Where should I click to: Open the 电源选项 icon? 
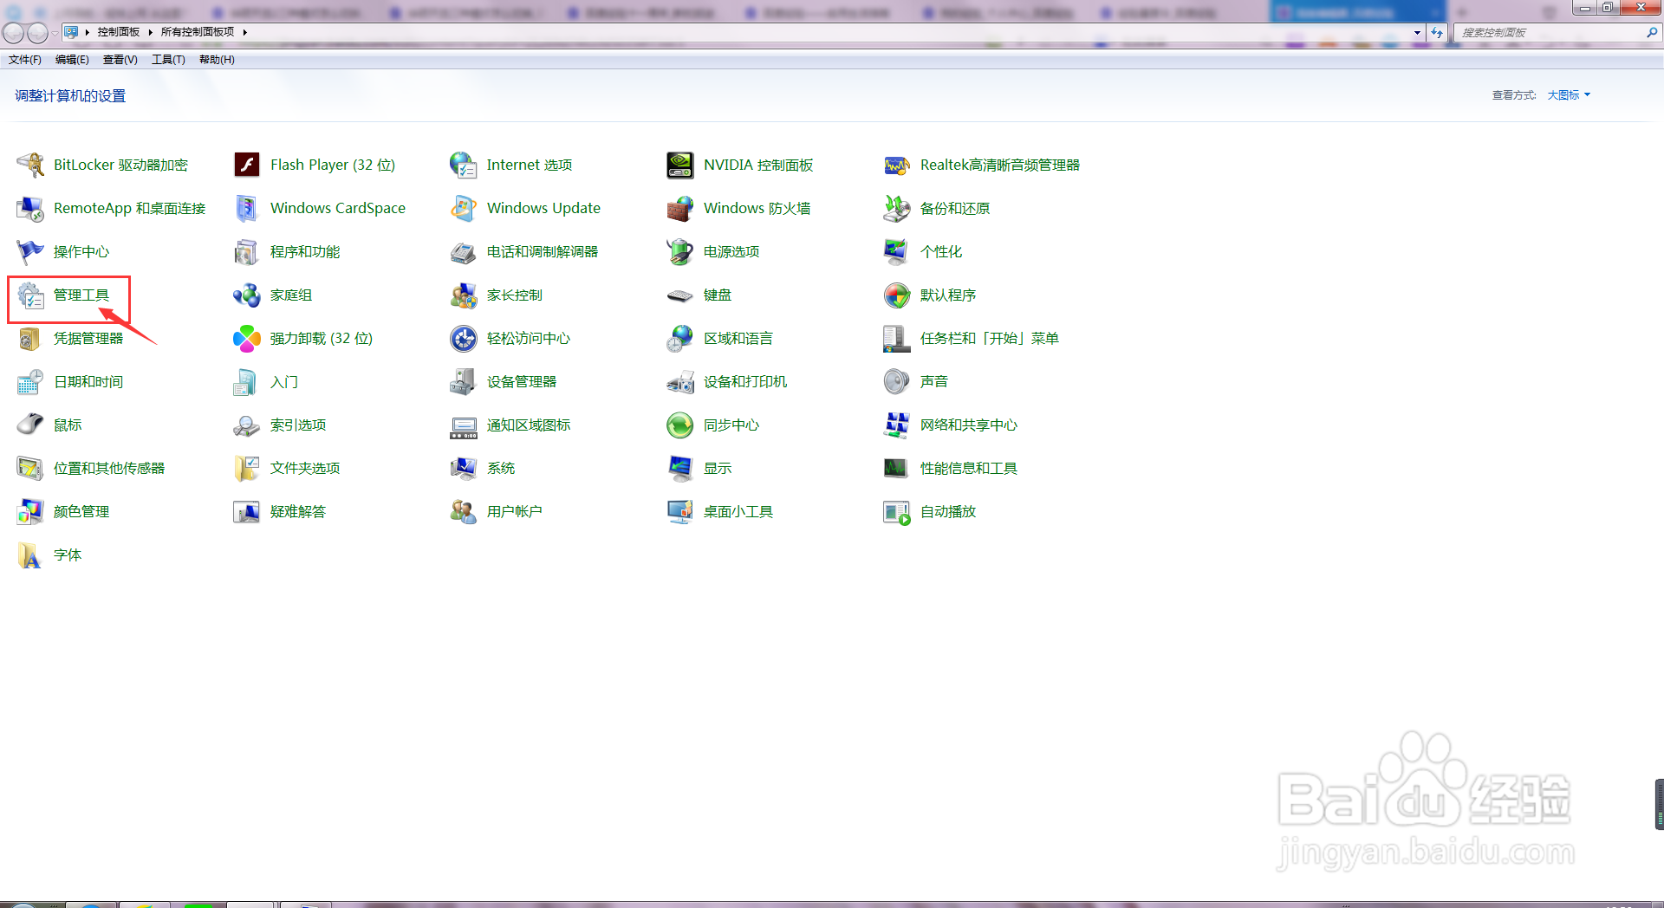pos(680,251)
